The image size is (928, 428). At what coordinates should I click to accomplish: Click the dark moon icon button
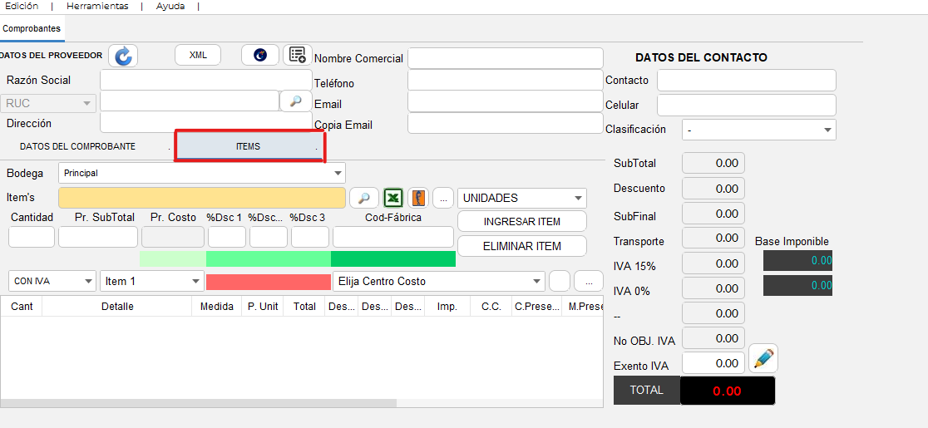(x=260, y=55)
